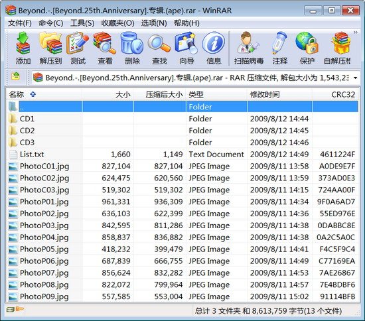Click the 保护 (Protect) toolbar icon
The height and width of the screenshot is (321, 365).
point(307,44)
